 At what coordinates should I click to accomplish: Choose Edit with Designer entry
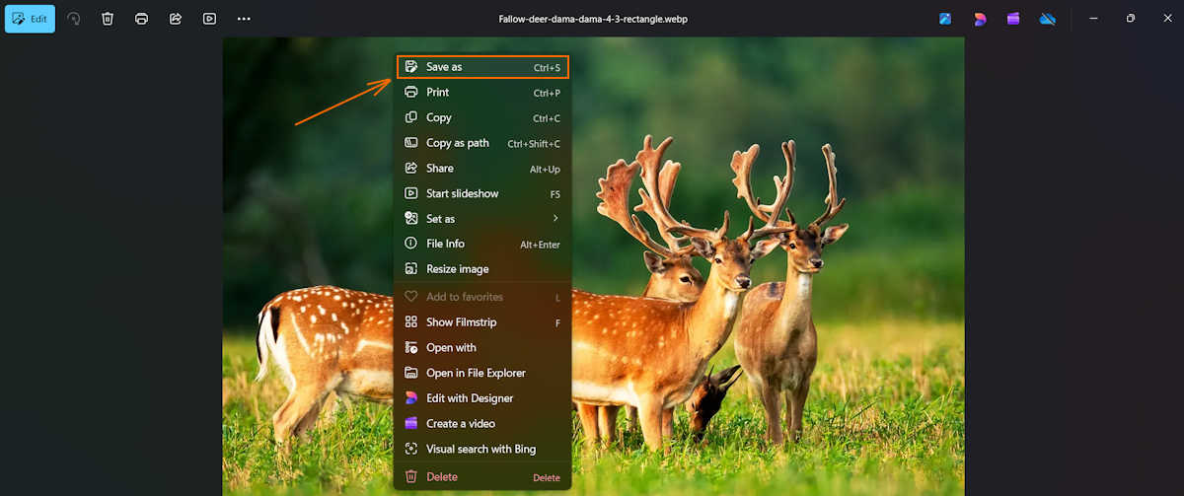tap(482, 398)
